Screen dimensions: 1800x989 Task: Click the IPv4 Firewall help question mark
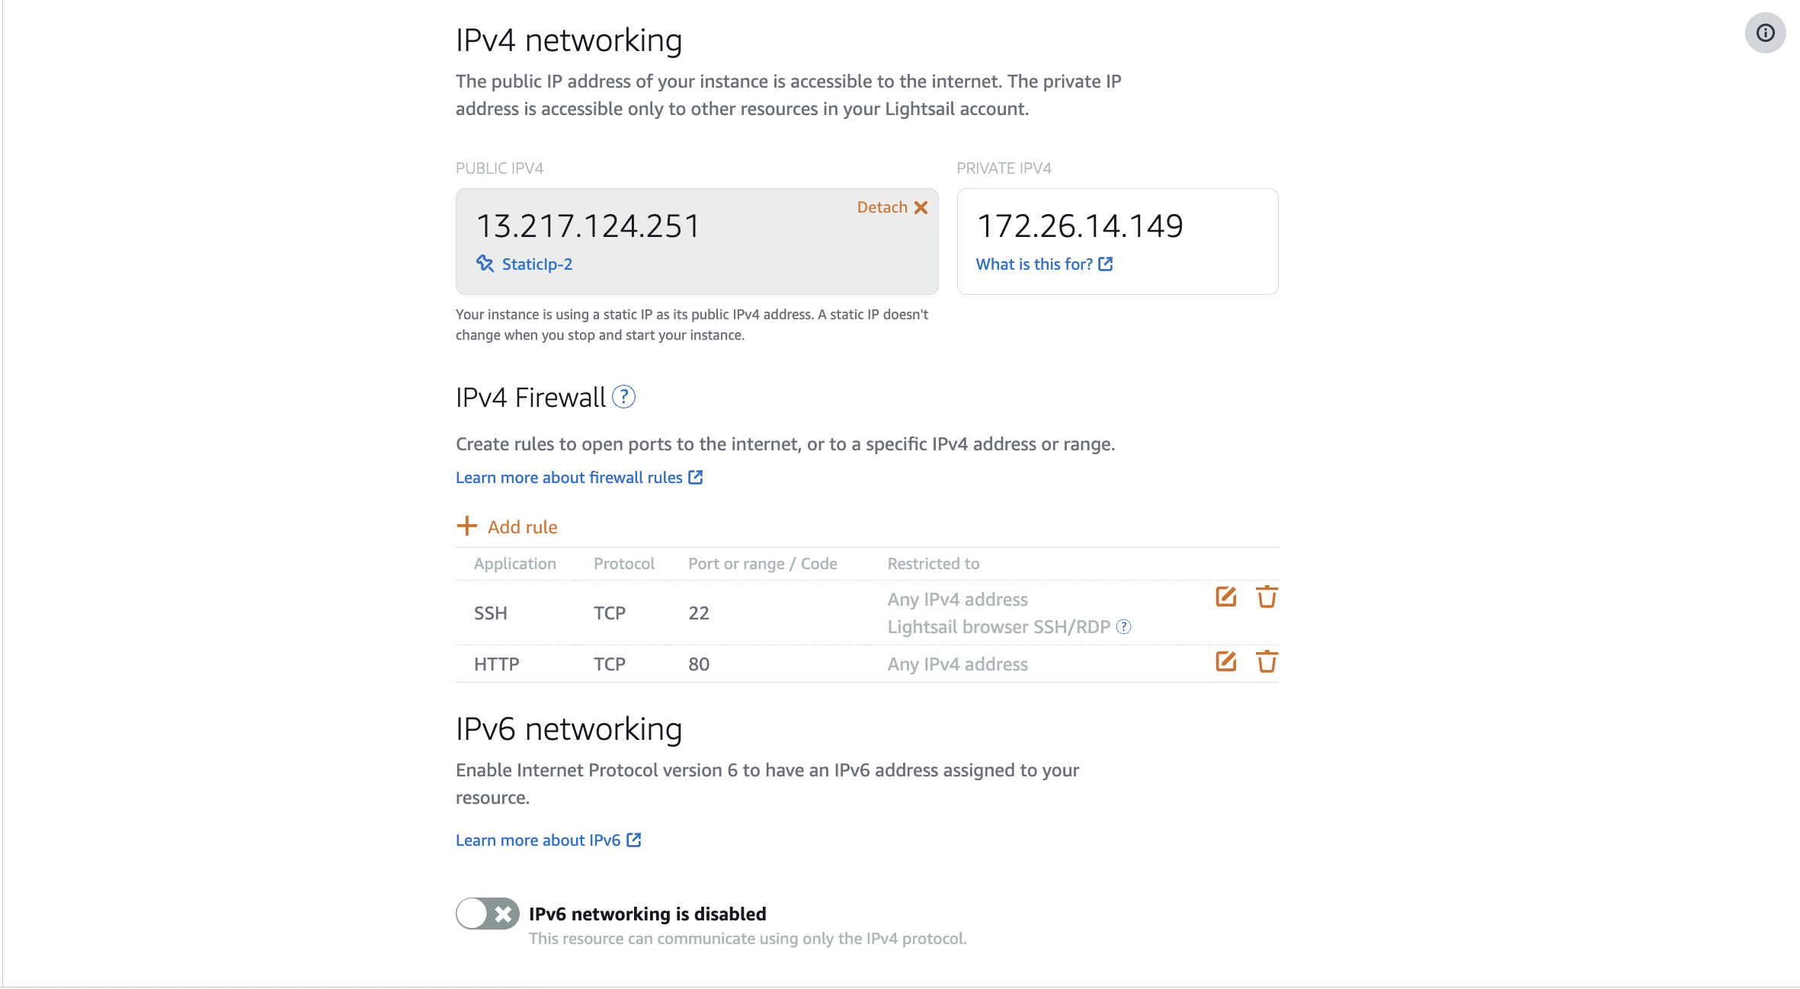[623, 397]
